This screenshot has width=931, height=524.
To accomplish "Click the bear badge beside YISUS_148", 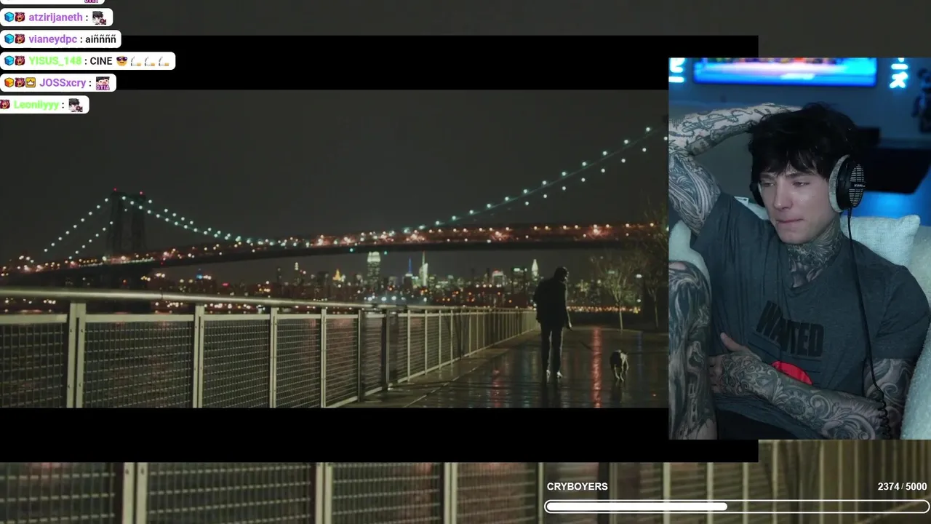I will pyautogui.click(x=20, y=61).
